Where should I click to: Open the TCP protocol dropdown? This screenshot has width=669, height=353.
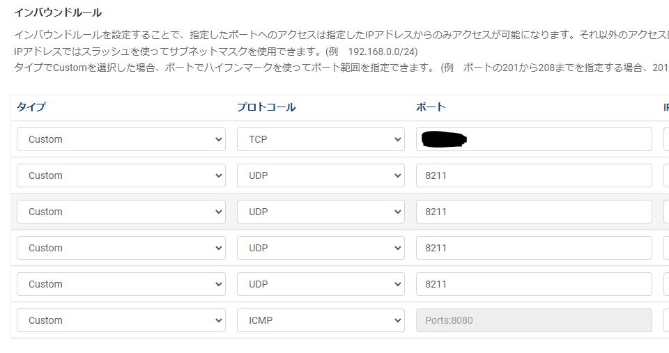[x=321, y=139]
